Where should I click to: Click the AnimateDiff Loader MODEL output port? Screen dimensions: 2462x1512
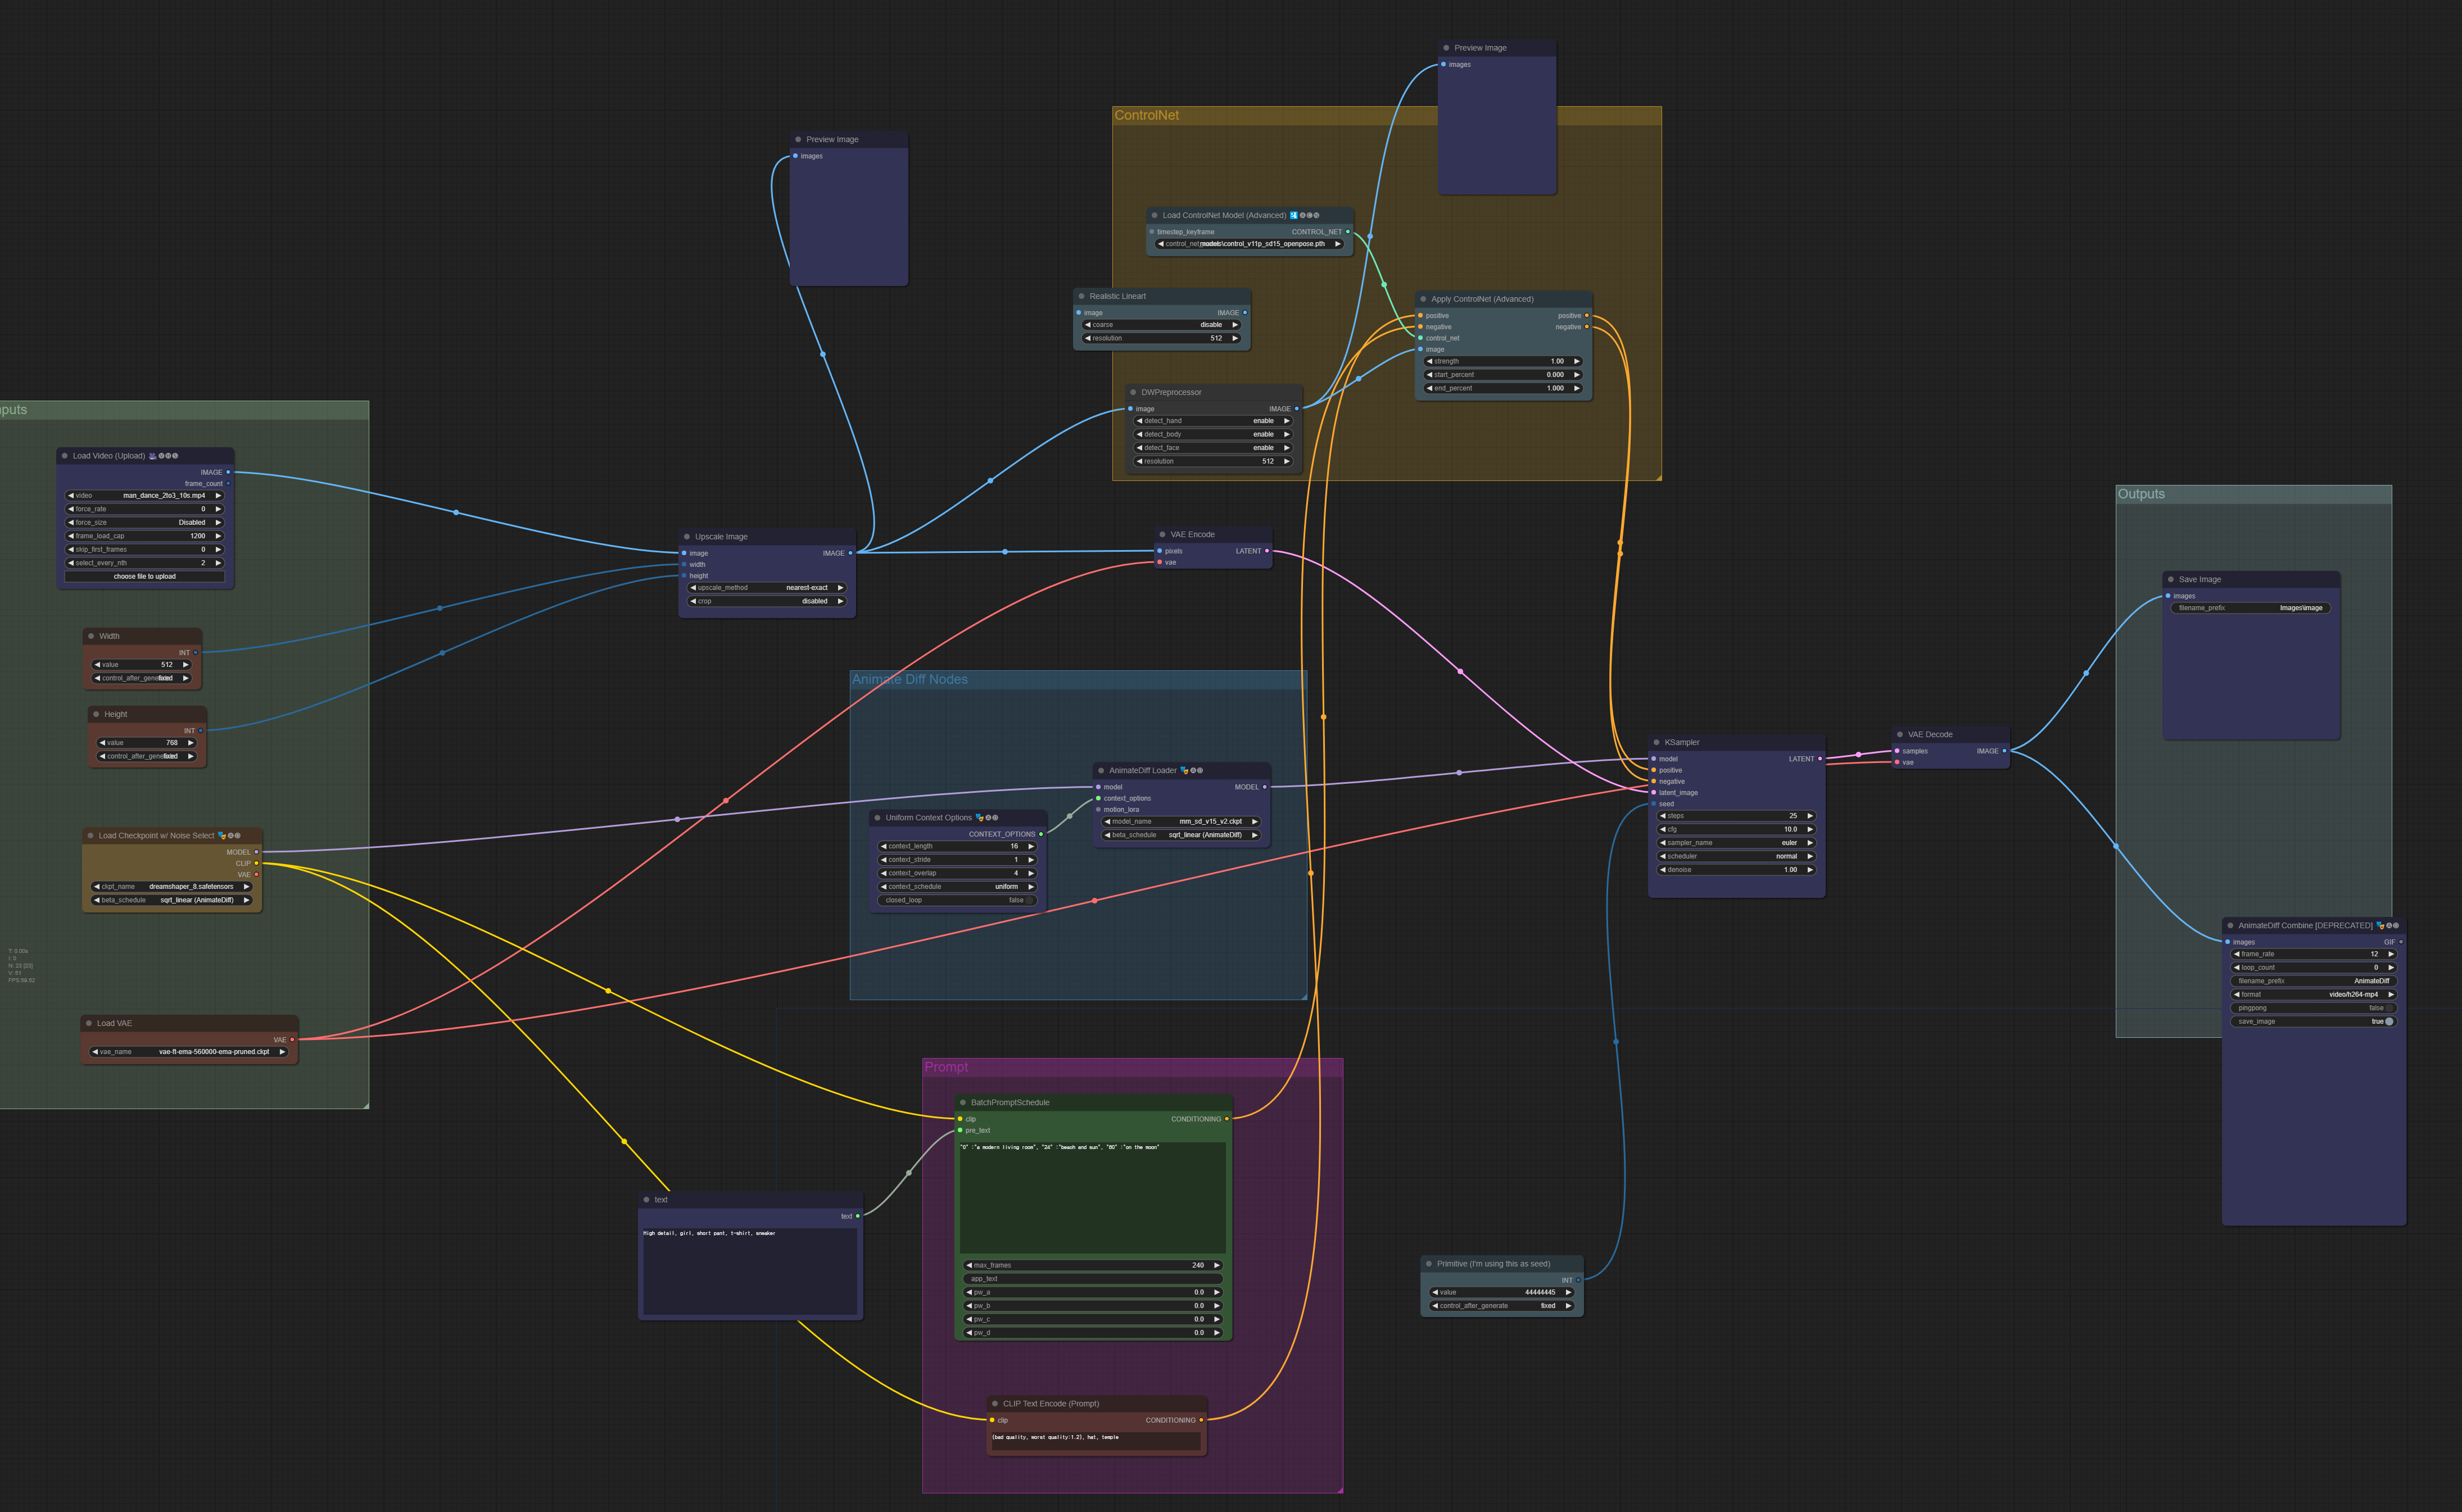pos(1265,787)
